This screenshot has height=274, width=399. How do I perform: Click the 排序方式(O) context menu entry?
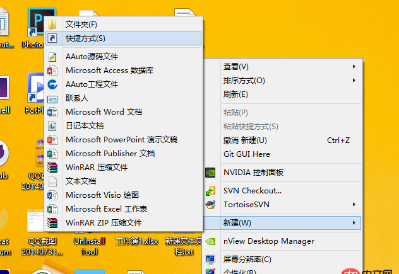coord(282,81)
